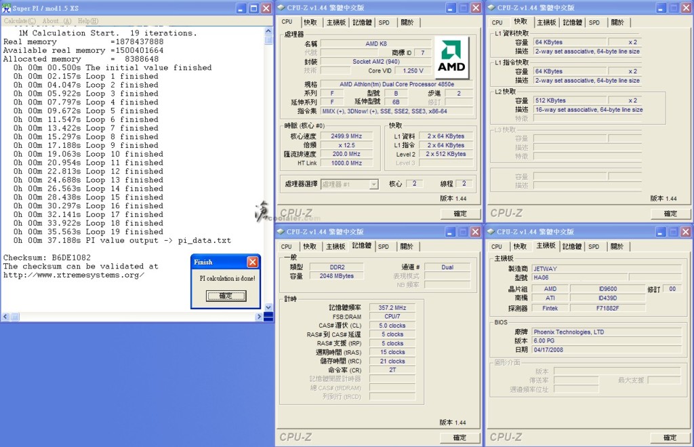This screenshot has height=447, width=694.
Task: Click the top-right CPU-Z window title icon
Action: [491, 7]
